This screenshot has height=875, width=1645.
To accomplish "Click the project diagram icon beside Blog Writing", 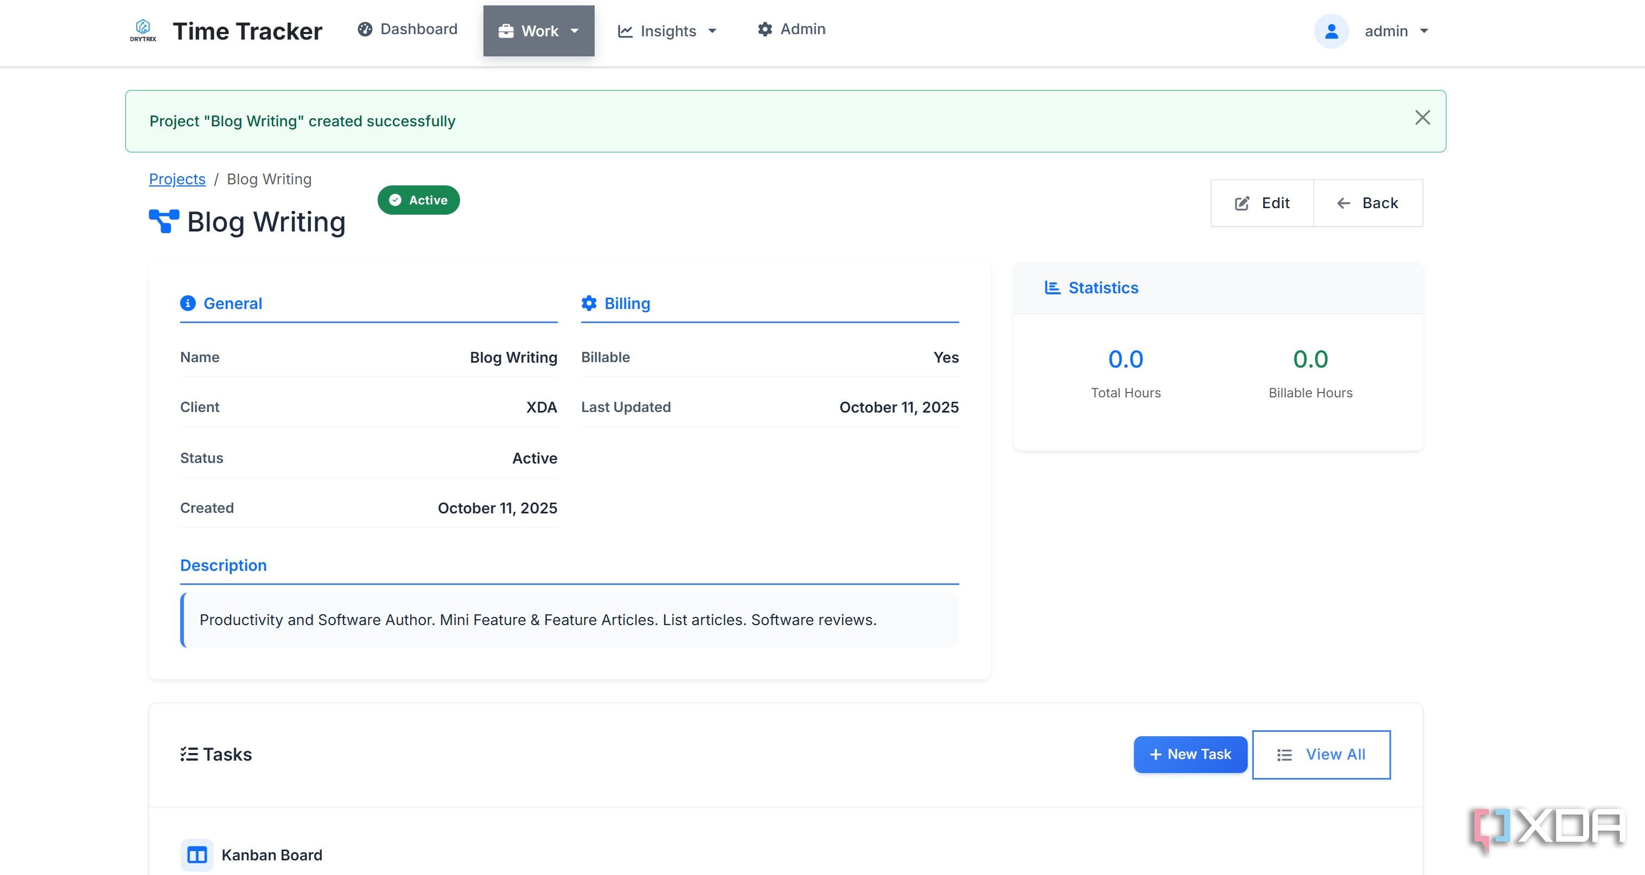I will [x=164, y=222].
